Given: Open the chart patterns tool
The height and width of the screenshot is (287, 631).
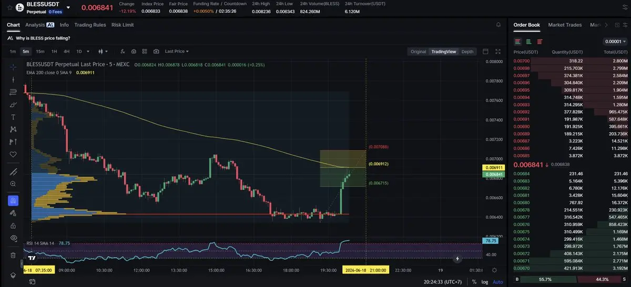Looking at the screenshot, I should [13, 129].
